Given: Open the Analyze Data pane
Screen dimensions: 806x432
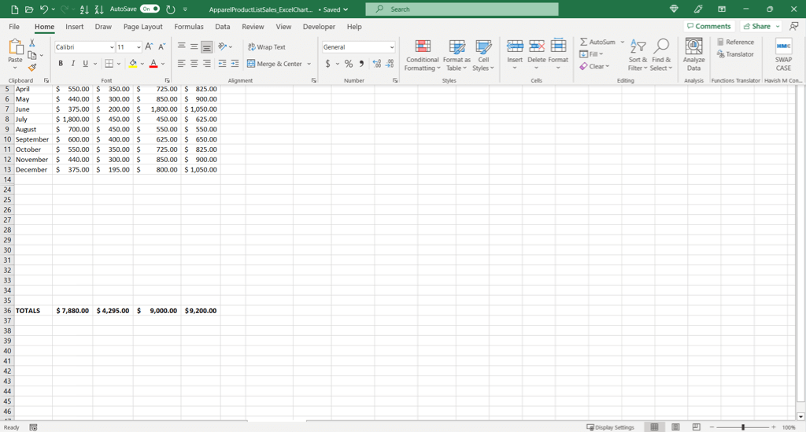Looking at the screenshot, I should pyautogui.click(x=693, y=54).
